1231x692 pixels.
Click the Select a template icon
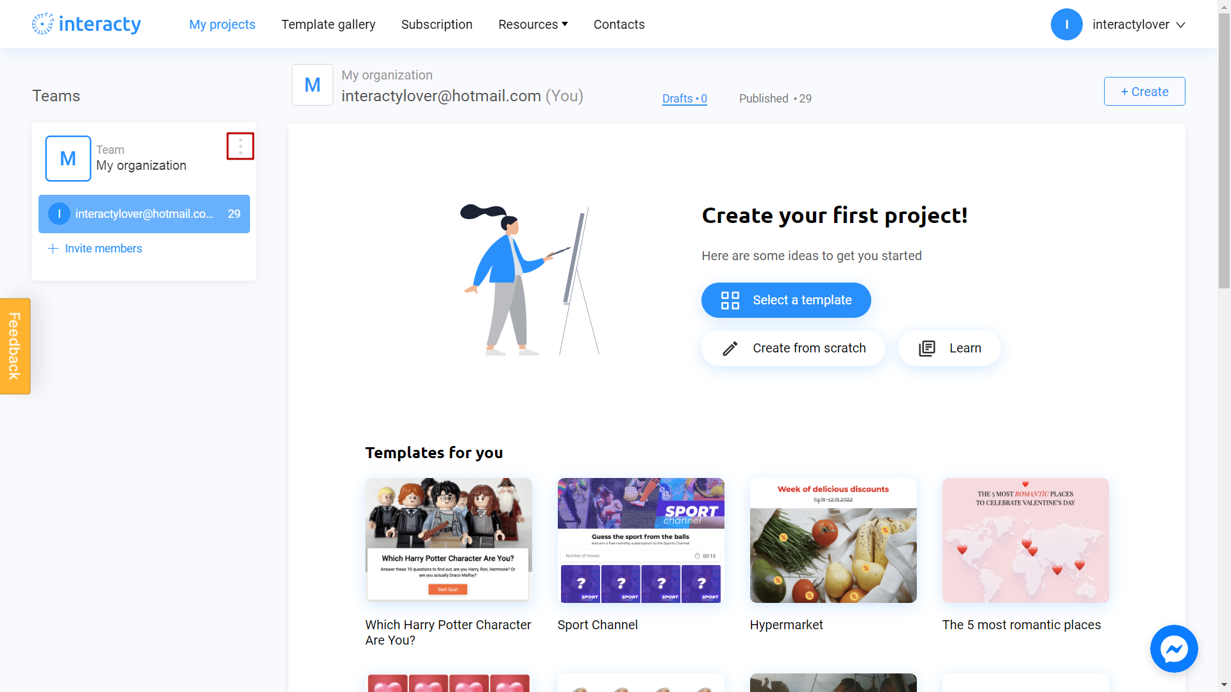[730, 300]
